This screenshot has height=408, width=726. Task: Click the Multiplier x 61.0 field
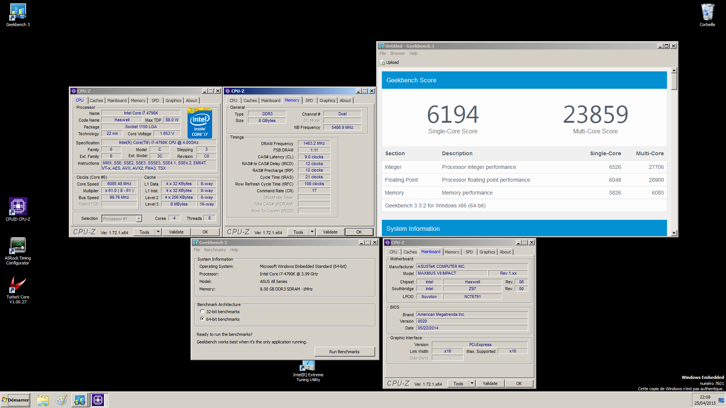click(119, 191)
